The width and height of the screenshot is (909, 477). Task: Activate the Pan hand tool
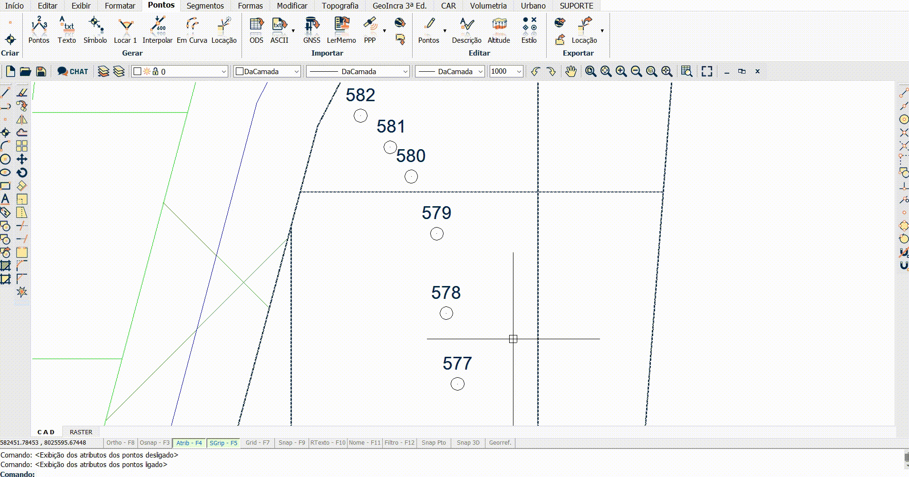(571, 71)
